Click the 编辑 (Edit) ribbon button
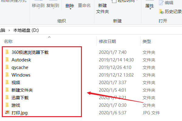 pyautogui.click(x=166, y=3)
